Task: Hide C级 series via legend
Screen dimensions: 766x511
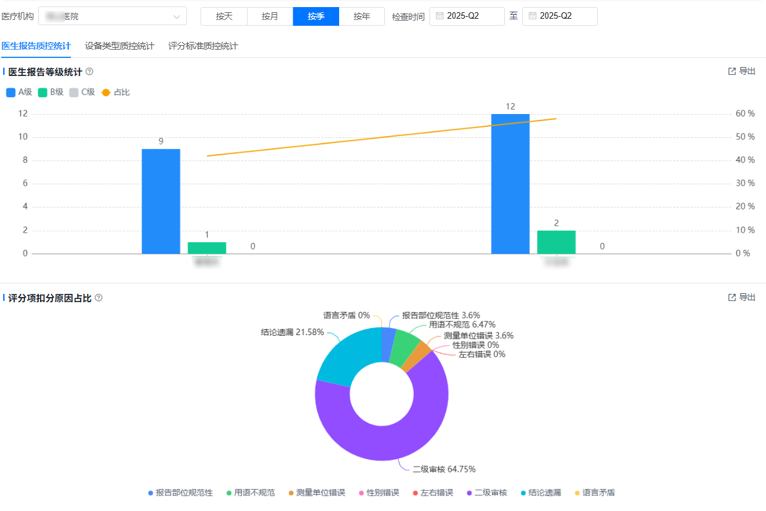Action: (x=82, y=92)
